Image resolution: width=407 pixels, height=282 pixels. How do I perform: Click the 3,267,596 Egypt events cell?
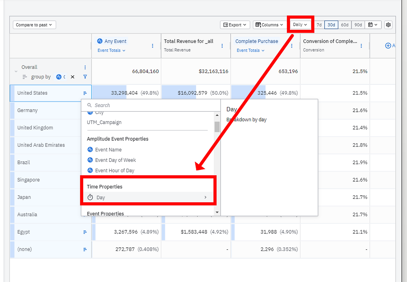(127, 232)
